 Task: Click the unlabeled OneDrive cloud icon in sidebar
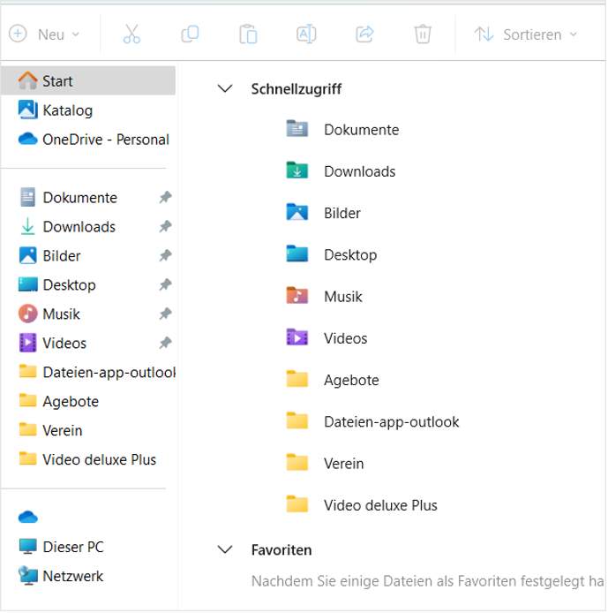tap(27, 518)
